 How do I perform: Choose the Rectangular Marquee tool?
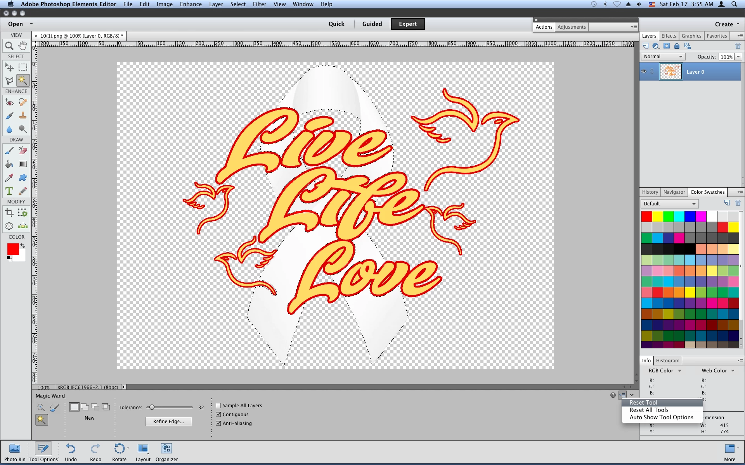click(23, 67)
